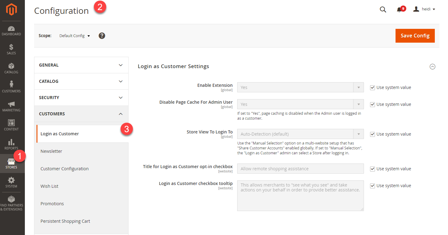Collapse the CUSTOMERS configuration section
Screen dimensions: 448x235
(x=81, y=114)
